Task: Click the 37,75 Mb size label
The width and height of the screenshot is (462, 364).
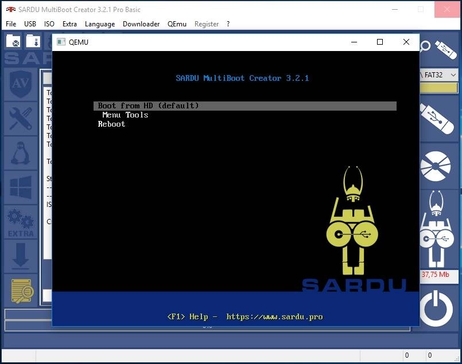Action: coord(436,275)
